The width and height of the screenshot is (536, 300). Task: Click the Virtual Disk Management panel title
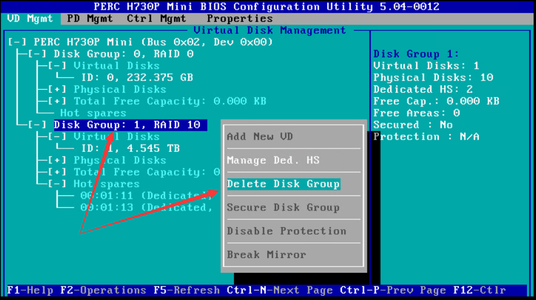(270, 31)
